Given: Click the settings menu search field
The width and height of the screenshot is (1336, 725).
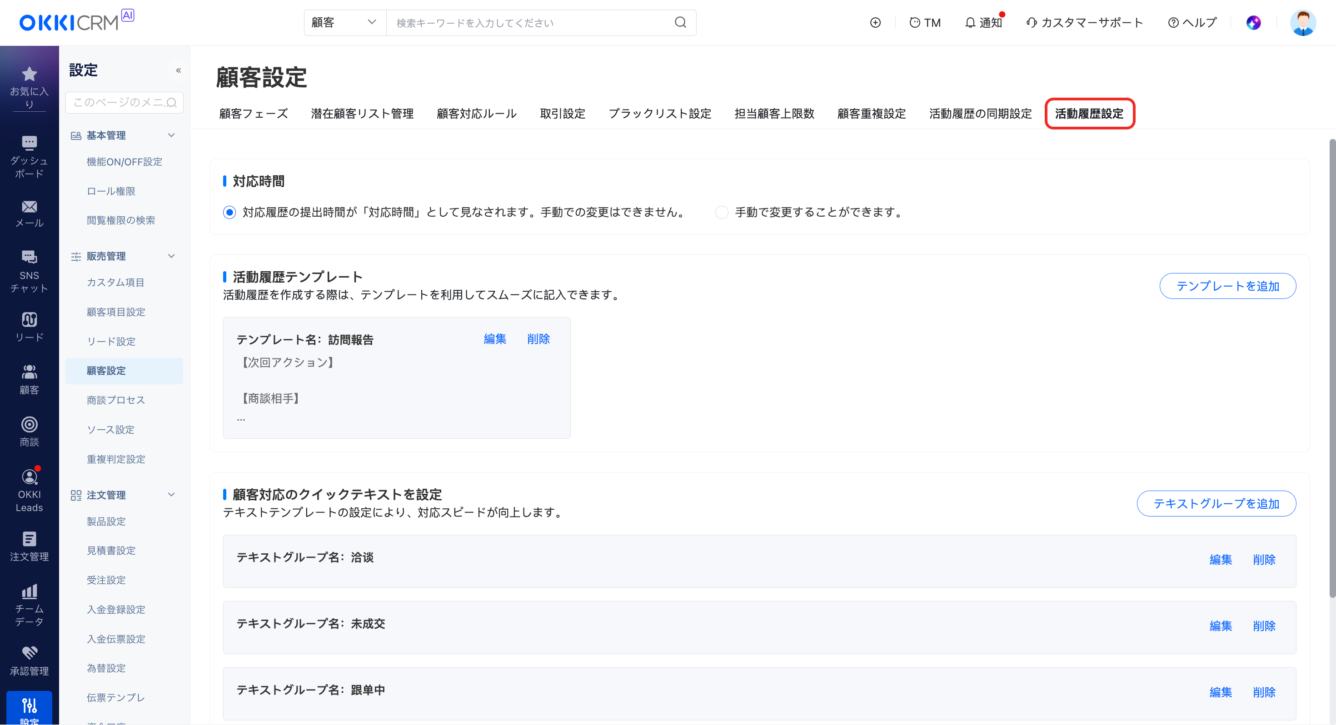Looking at the screenshot, I should (x=125, y=102).
